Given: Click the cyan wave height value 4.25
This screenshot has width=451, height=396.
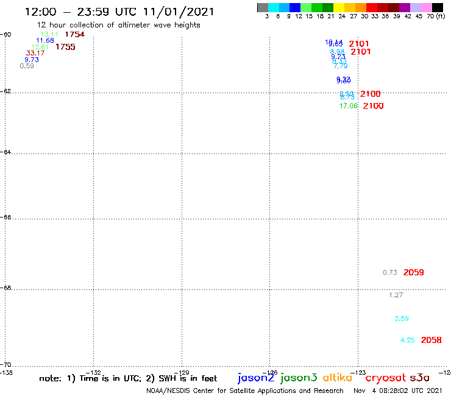Looking at the screenshot, I should click(408, 340).
